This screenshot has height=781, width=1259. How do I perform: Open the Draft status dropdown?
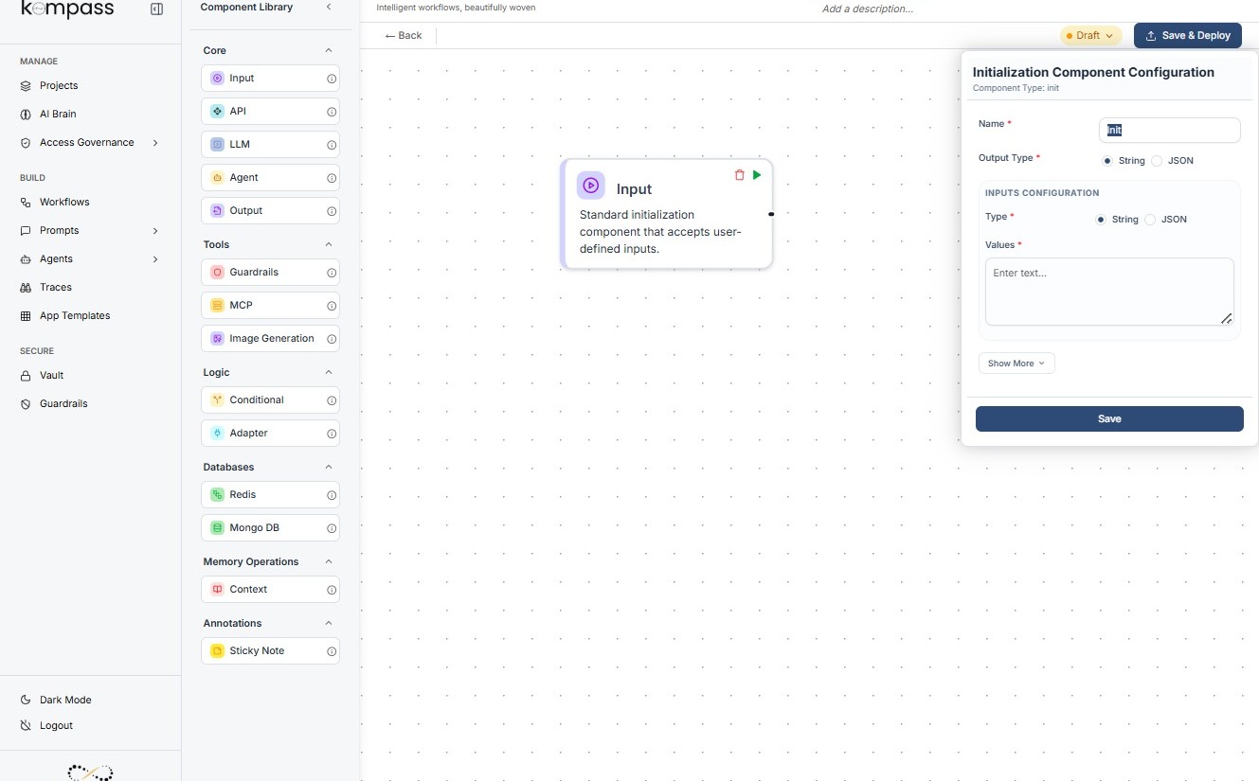pos(1091,35)
